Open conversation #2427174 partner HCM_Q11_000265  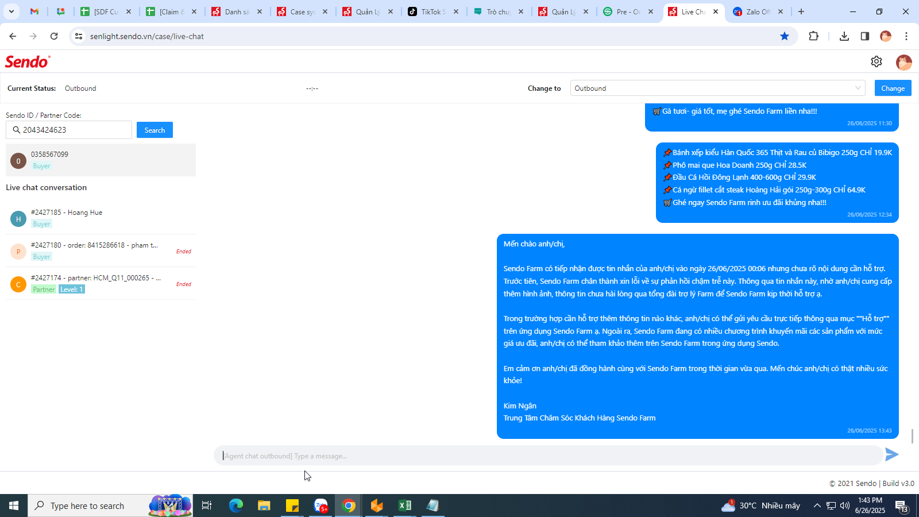[101, 283]
